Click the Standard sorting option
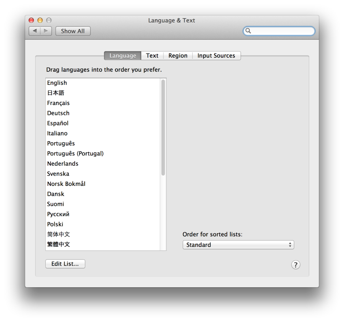 [198, 244]
